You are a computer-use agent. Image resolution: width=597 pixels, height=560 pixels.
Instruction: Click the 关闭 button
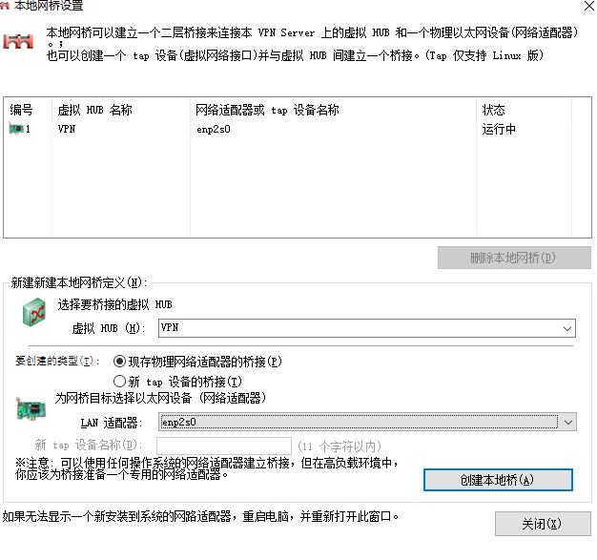543,524
